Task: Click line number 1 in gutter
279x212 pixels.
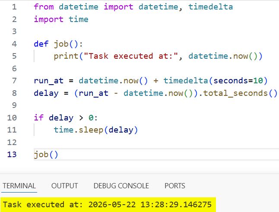Action: click(x=14, y=7)
